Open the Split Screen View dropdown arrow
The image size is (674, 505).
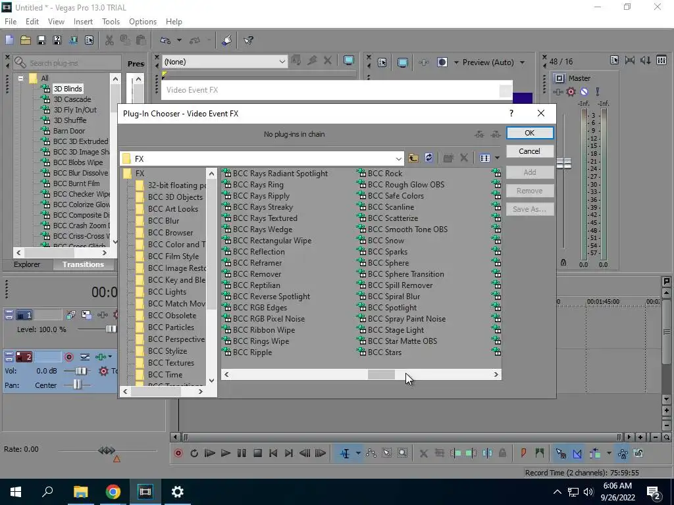pos(456,62)
